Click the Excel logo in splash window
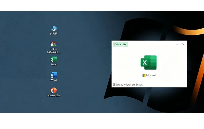This screenshot has width=204, height=129. pos(149,62)
